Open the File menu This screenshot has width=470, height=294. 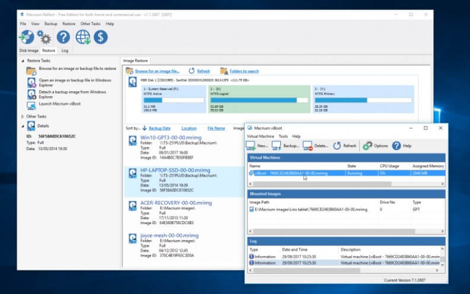click(23, 24)
